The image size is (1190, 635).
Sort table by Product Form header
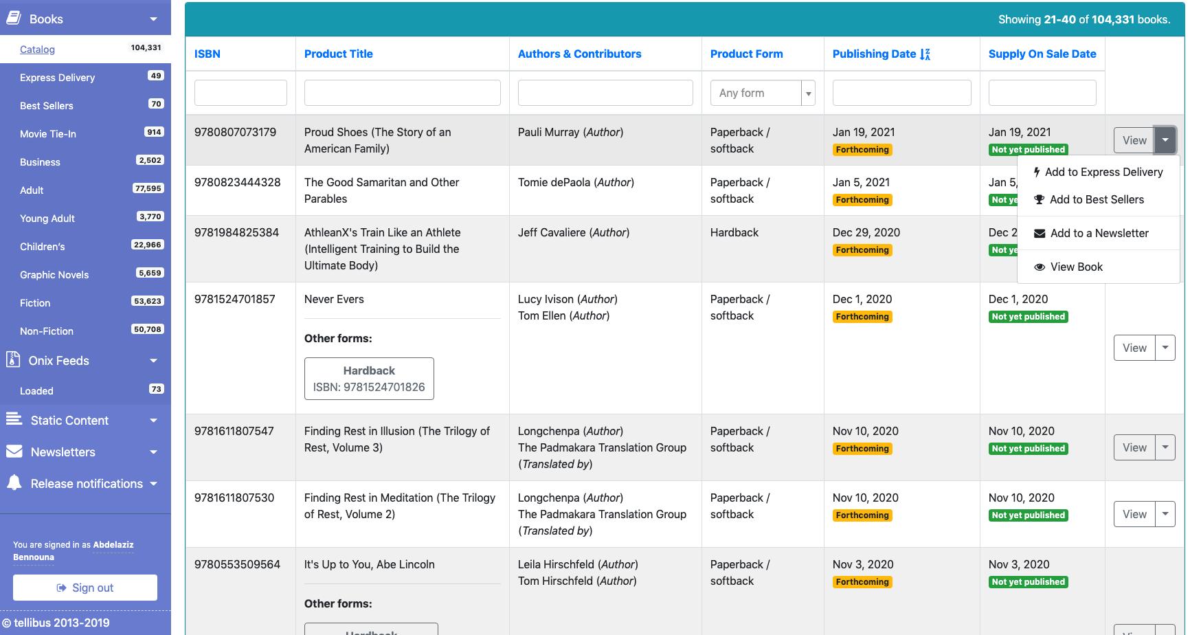coord(746,54)
